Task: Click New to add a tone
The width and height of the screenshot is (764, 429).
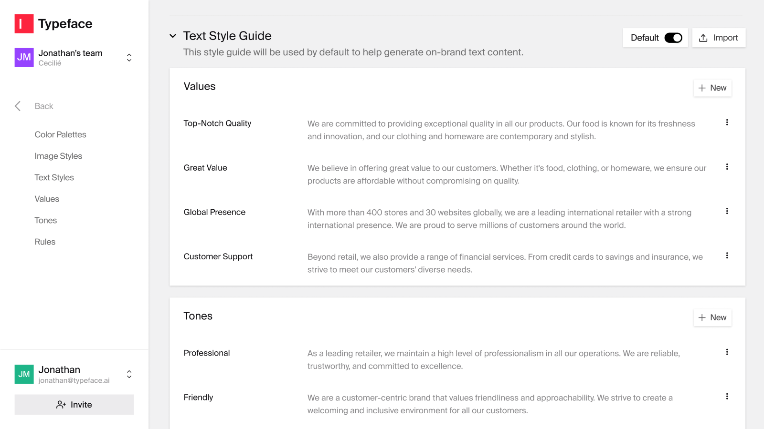Action: click(712, 317)
